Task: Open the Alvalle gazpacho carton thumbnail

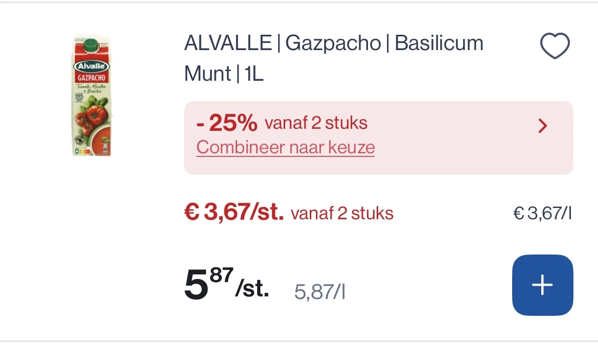Action: pyautogui.click(x=91, y=96)
